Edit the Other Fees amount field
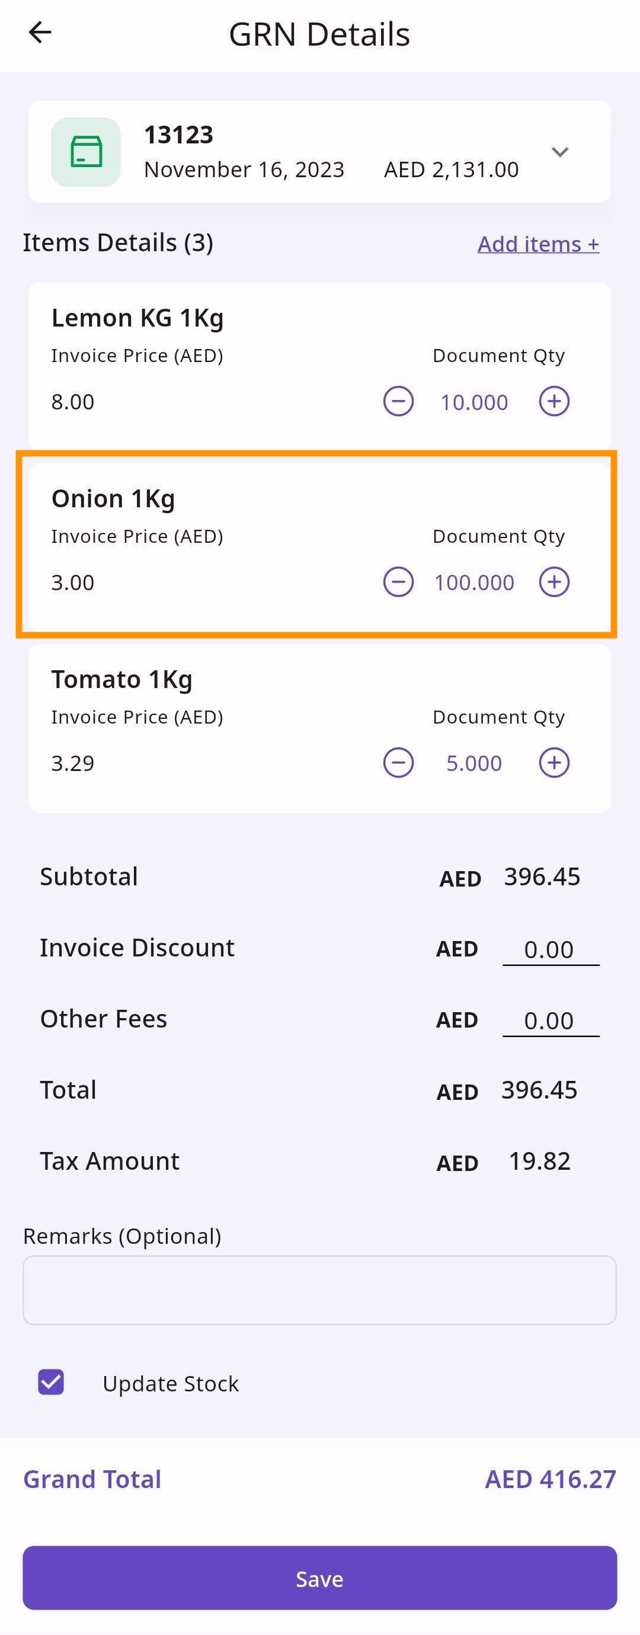The image size is (640, 1635). point(550,1020)
